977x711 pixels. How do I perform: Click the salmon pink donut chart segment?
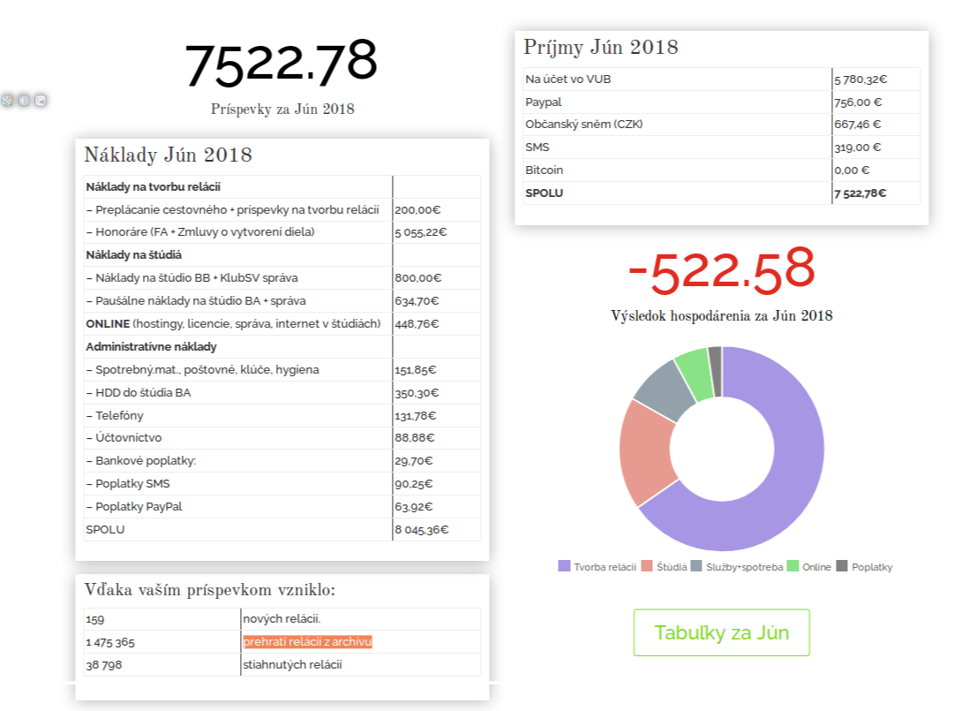pos(646,450)
